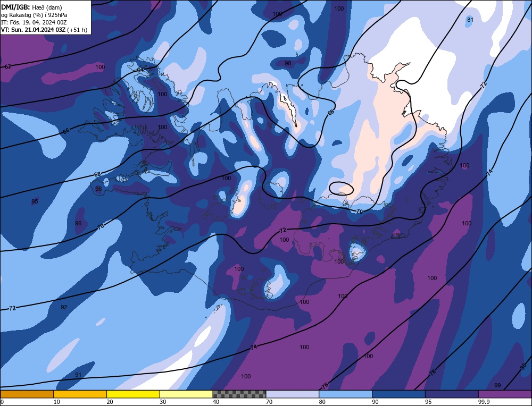The width and height of the screenshot is (532, 406).
Task: Click the init time "IT: Fös. 19. 04. 2024 00Z"
Action: click(x=34, y=22)
